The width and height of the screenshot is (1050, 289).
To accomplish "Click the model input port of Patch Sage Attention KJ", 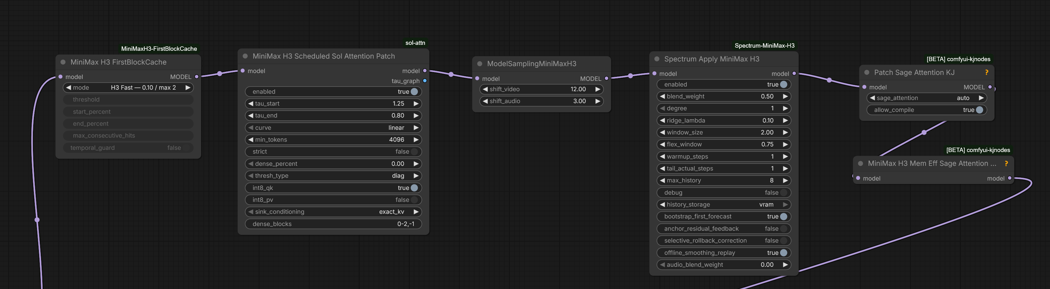I will point(864,87).
